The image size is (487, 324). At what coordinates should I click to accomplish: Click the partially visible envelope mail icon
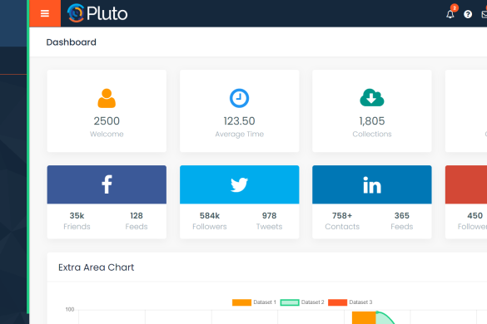coord(485,14)
